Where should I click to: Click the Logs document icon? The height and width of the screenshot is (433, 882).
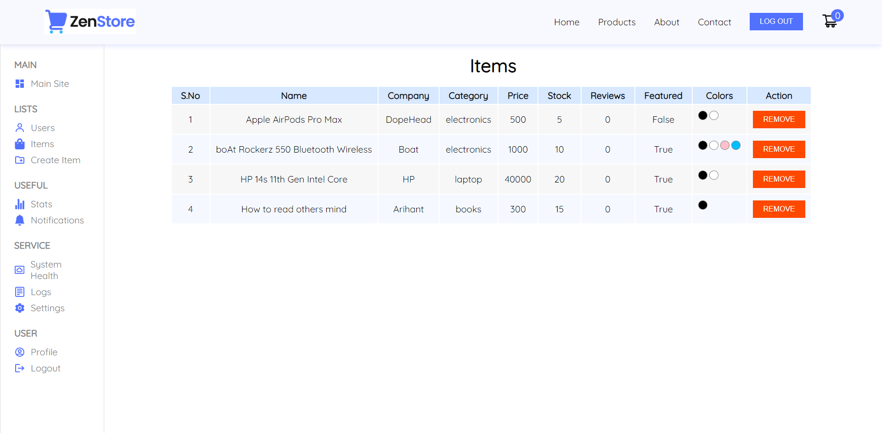[20, 292]
